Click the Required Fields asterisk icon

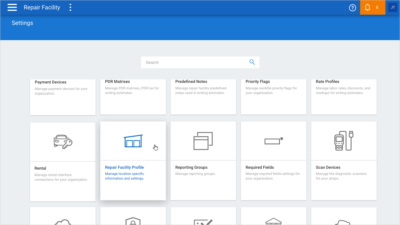(x=273, y=141)
